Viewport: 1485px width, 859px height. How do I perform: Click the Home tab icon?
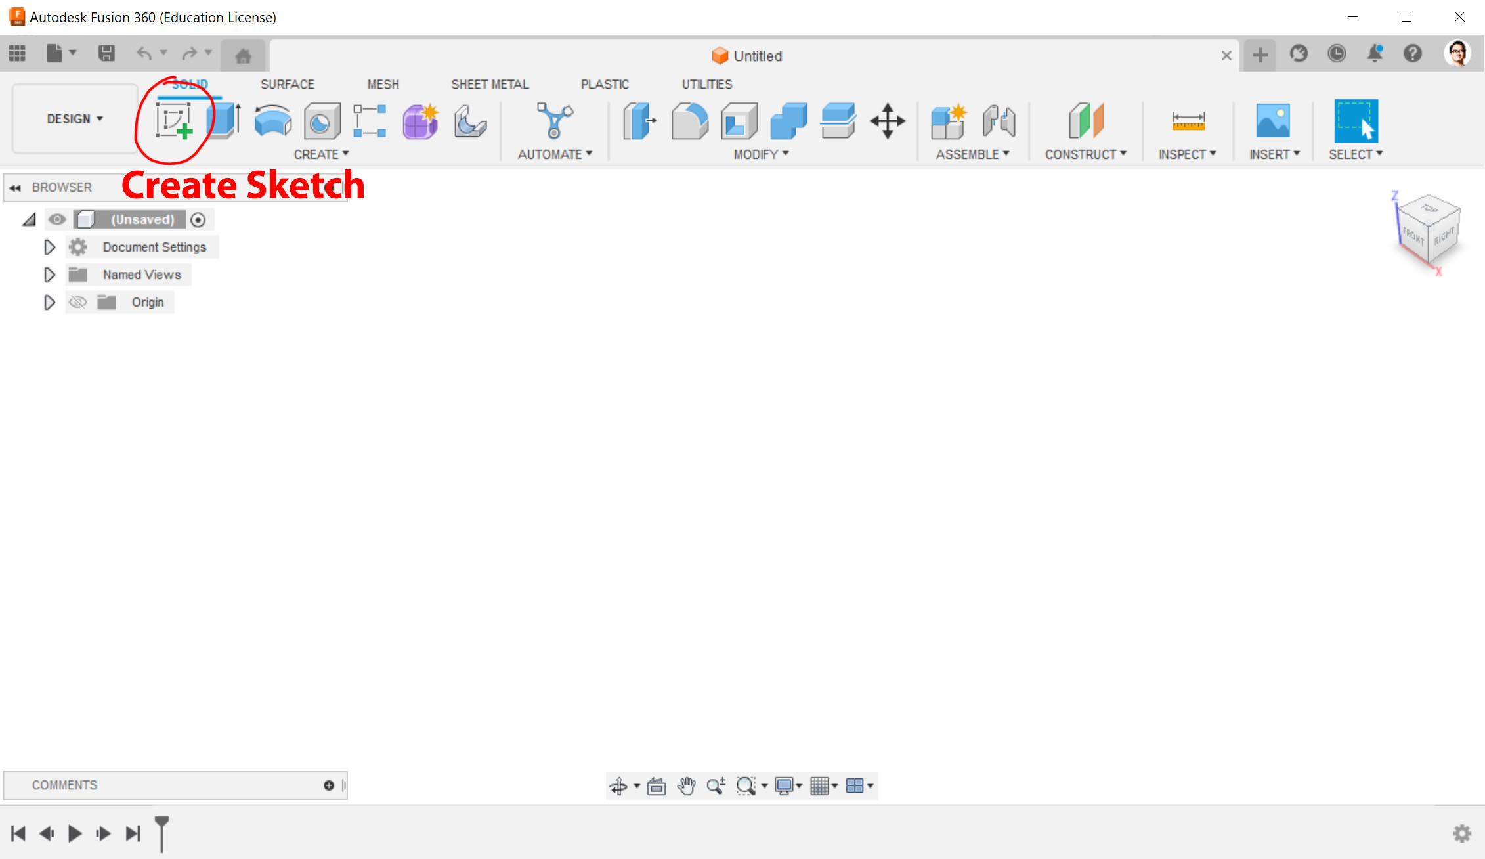tap(243, 56)
